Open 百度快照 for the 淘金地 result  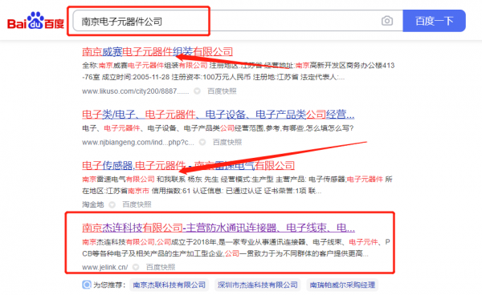[x=137, y=204]
